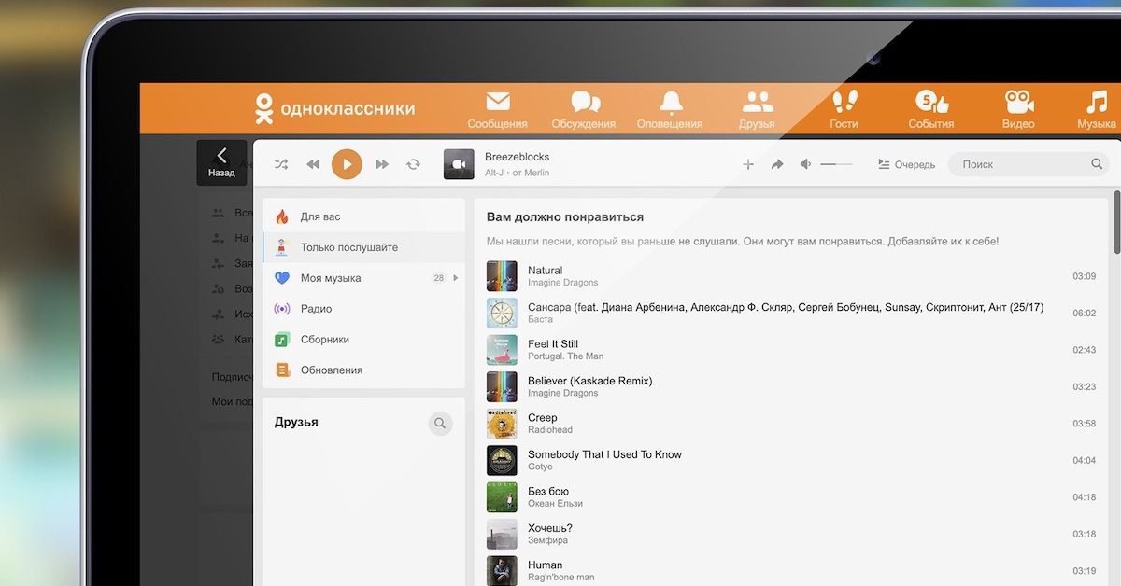Open artist Radiohead
Viewport: 1121px width, 586px height.
[x=550, y=430]
